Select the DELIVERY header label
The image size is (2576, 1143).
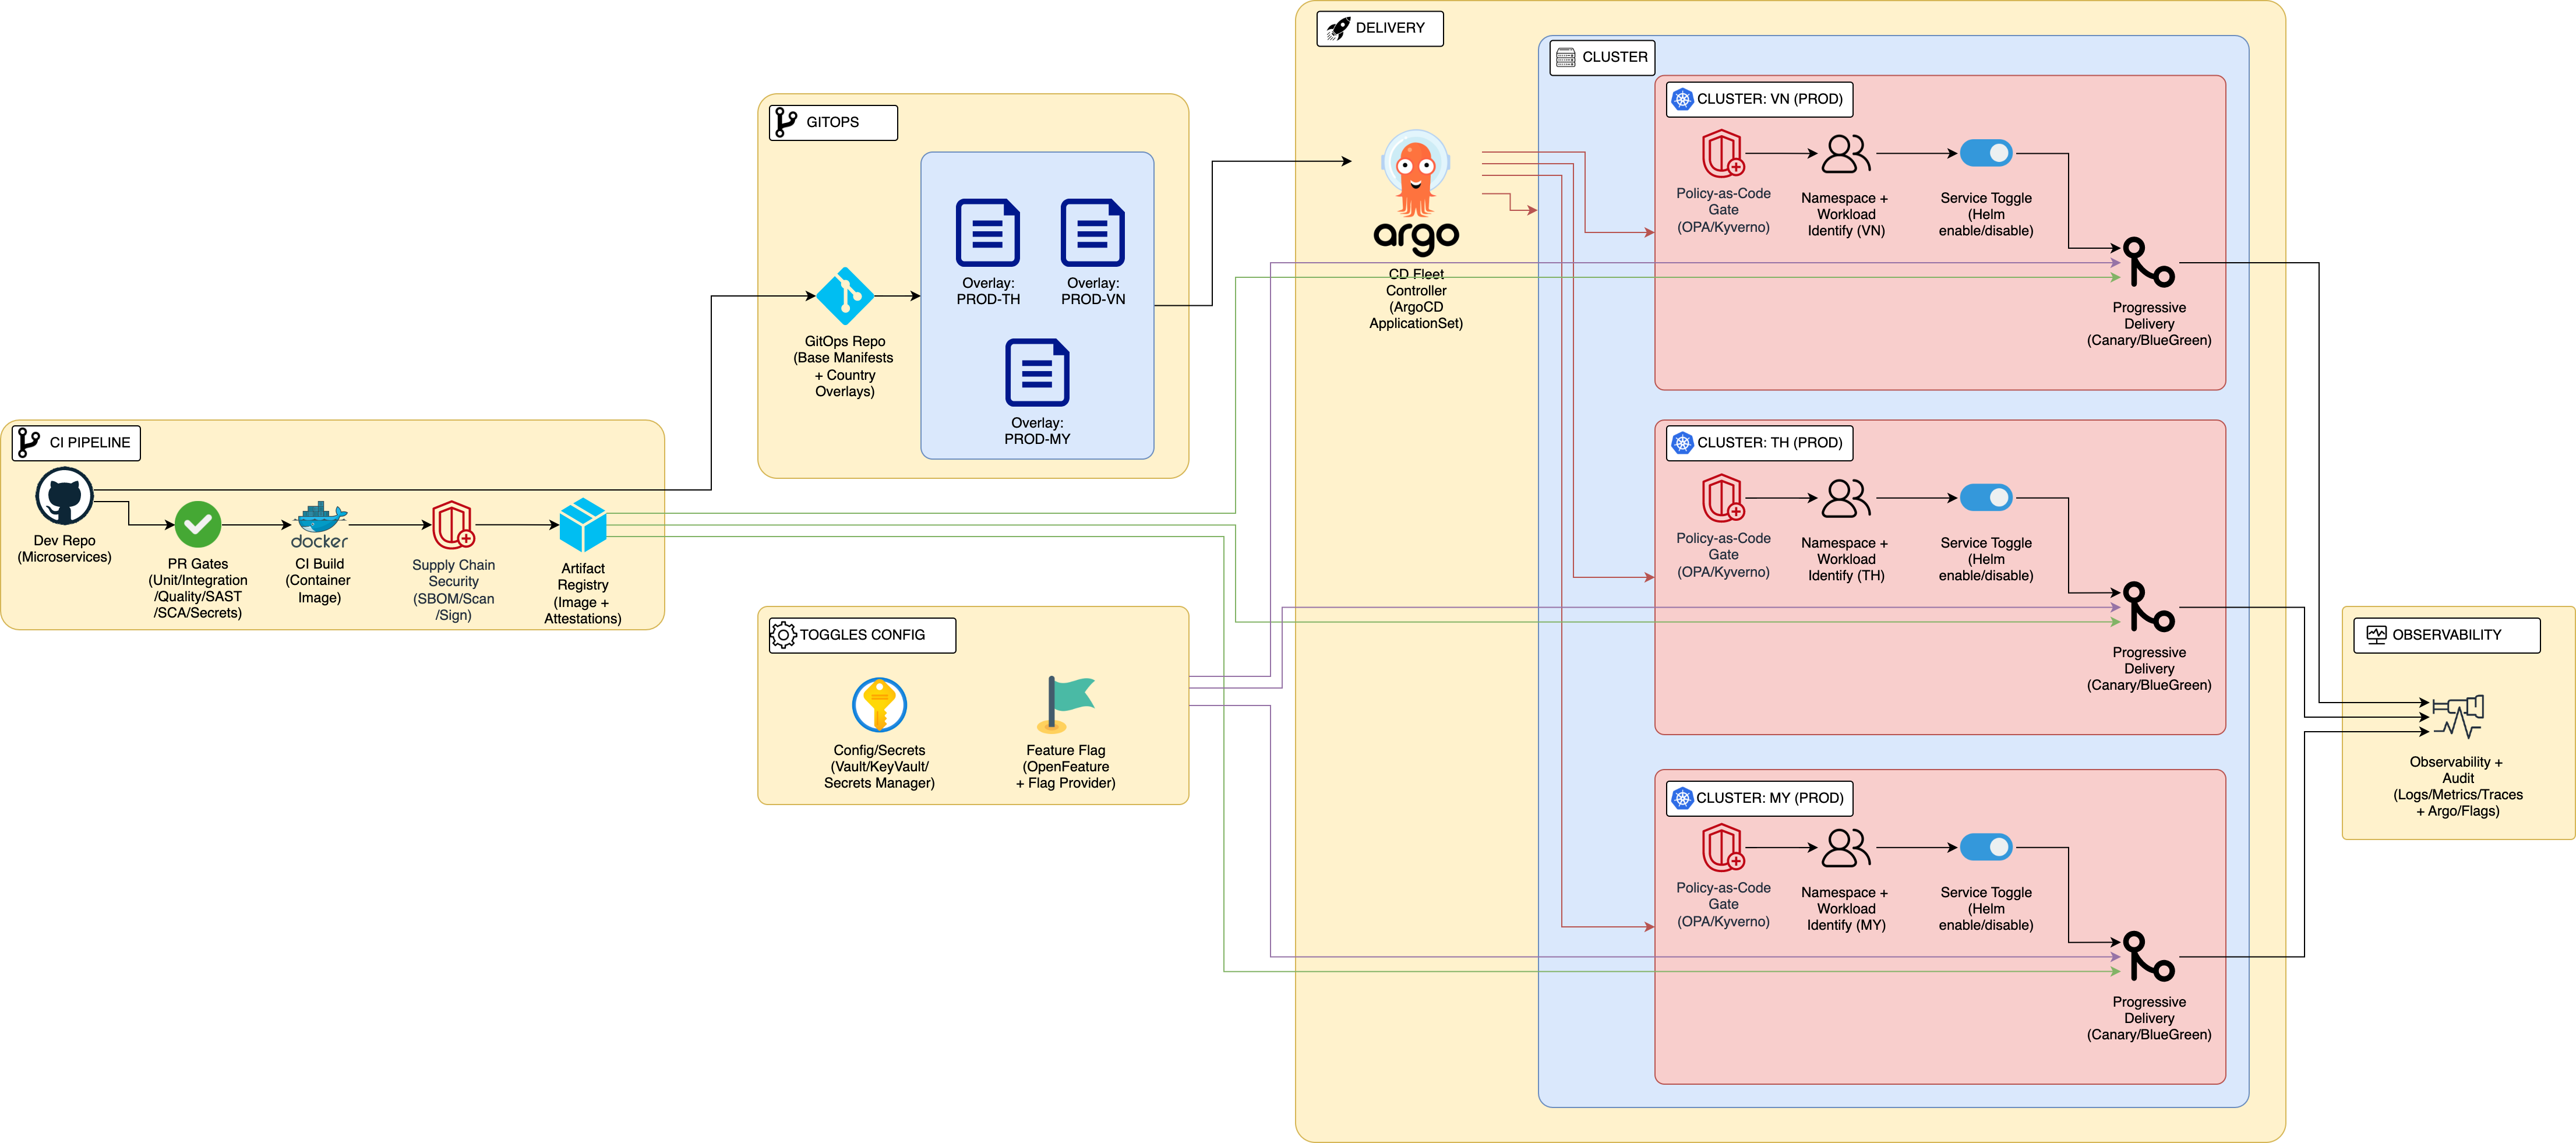click(1380, 28)
